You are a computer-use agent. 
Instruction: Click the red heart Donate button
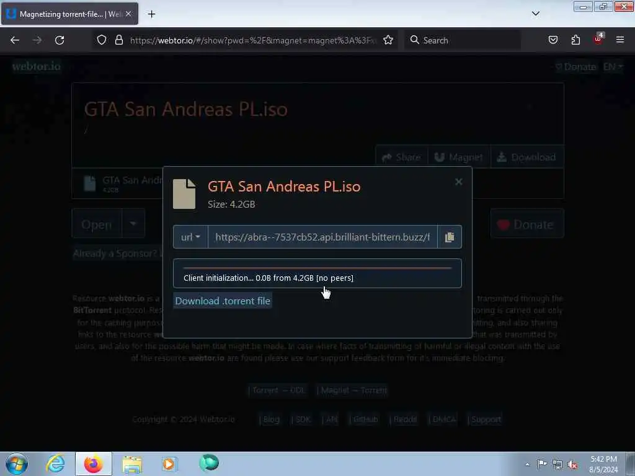pos(527,224)
